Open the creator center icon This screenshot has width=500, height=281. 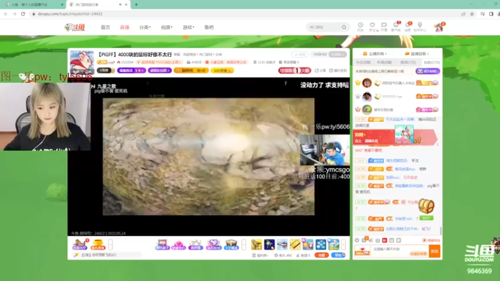click(x=419, y=27)
